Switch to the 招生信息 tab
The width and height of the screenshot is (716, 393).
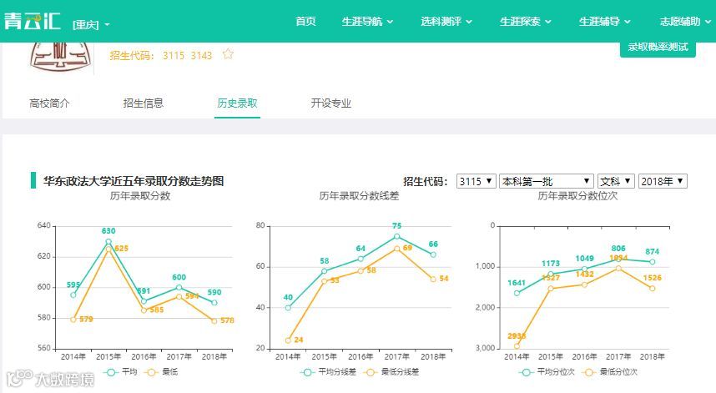[143, 103]
